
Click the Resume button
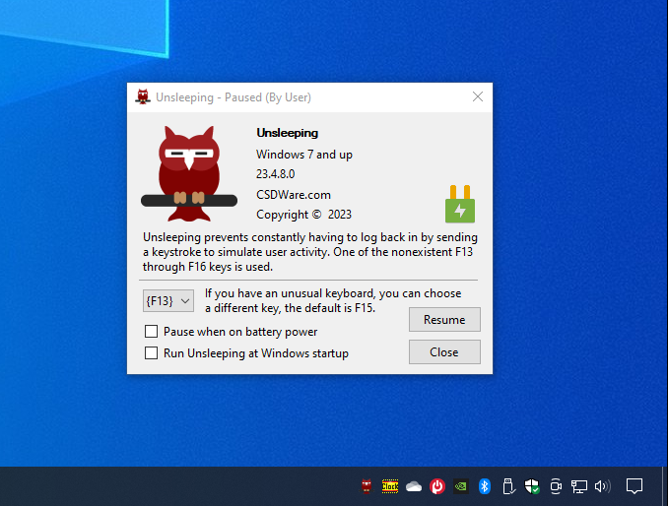(x=444, y=320)
